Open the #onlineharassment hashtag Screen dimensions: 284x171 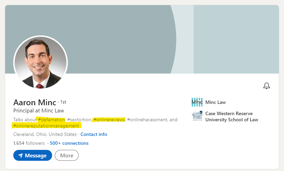pos(147,120)
